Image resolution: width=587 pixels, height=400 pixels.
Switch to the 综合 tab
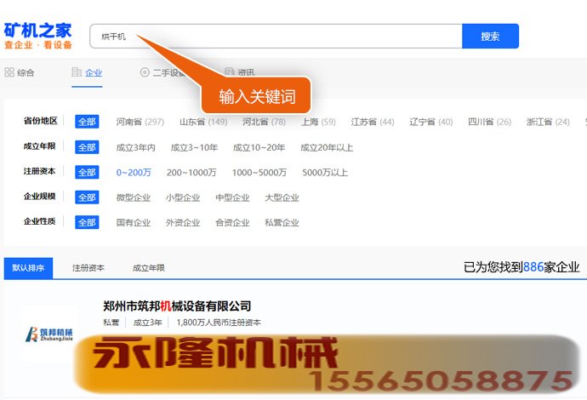coord(20,72)
